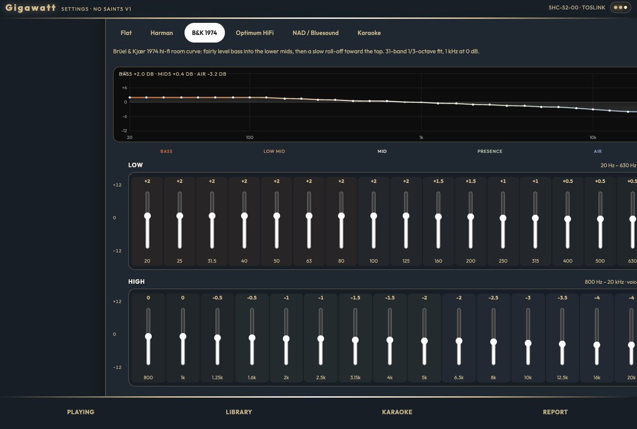Click the 250 Hz slider handle

(503, 218)
